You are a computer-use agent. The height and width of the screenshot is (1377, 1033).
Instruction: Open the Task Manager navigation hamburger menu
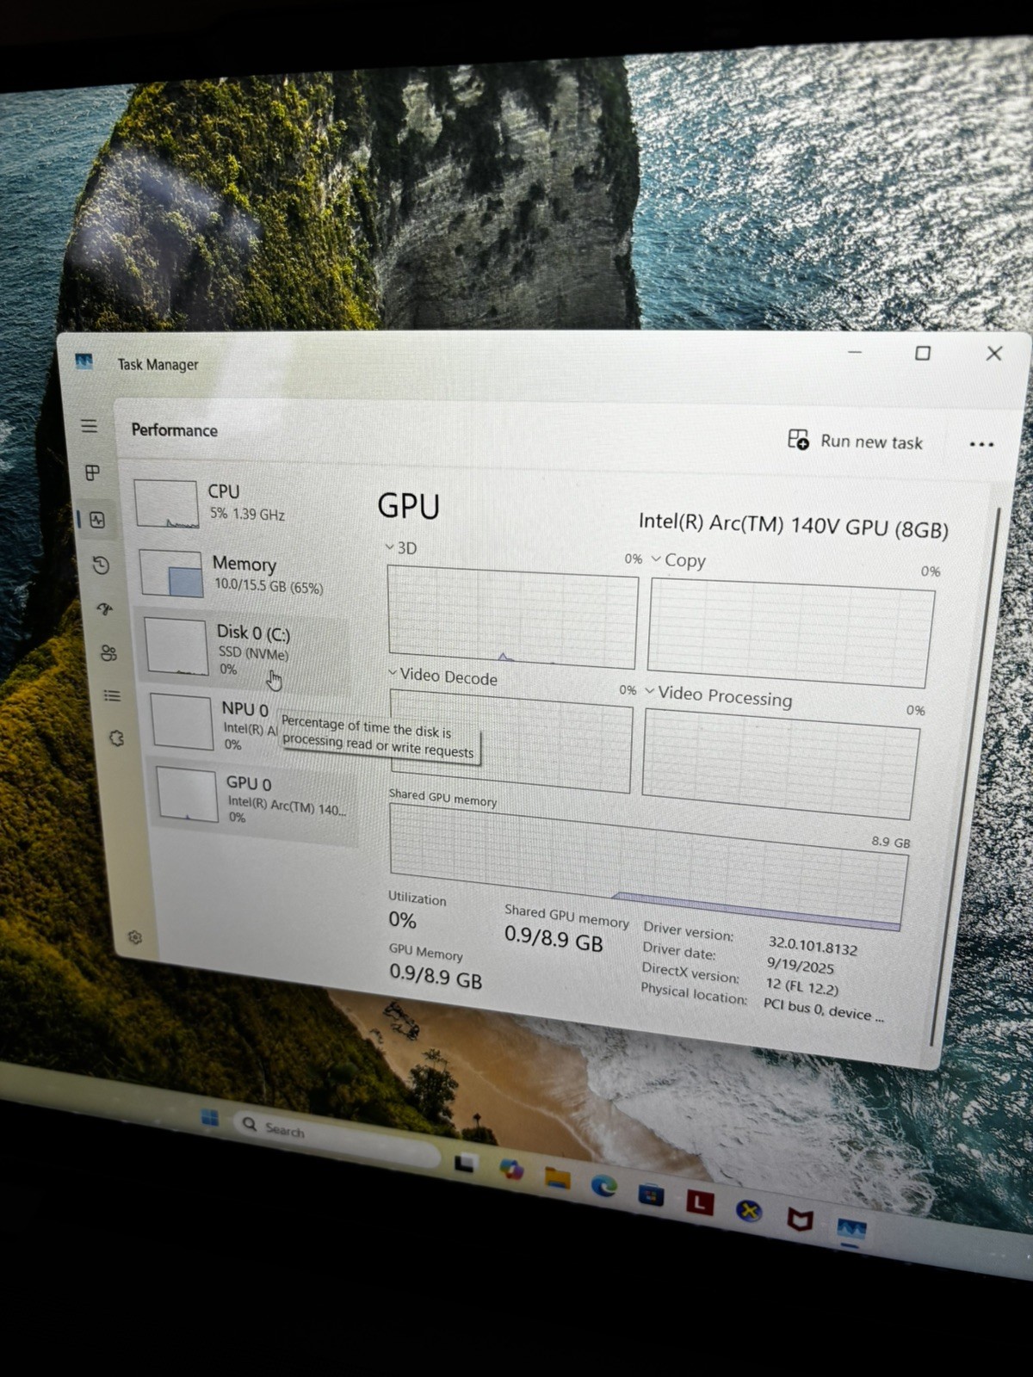90,426
